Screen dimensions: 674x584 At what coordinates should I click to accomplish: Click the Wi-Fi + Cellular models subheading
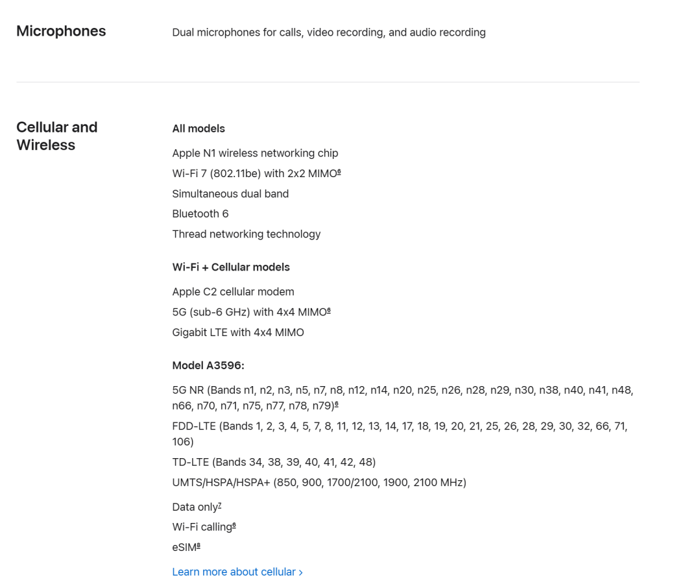click(231, 267)
